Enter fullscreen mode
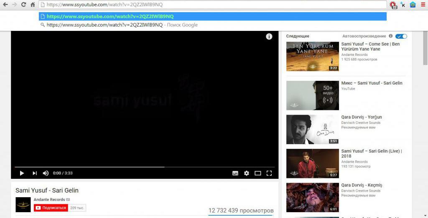 [269, 173]
